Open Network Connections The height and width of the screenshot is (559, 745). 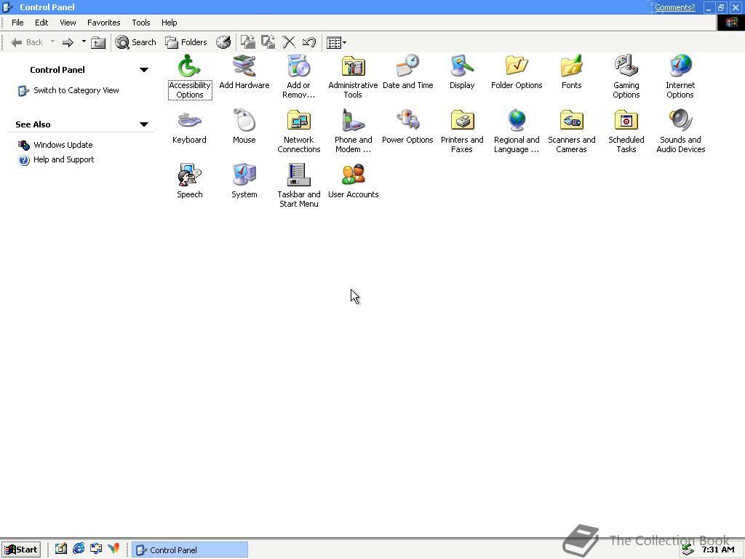click(298, 131)
